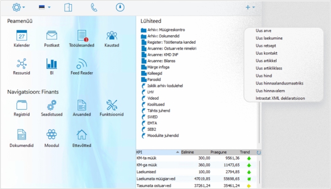Open the LHV shortcut link
Screen dimensions: 331x189
[151, 92]
